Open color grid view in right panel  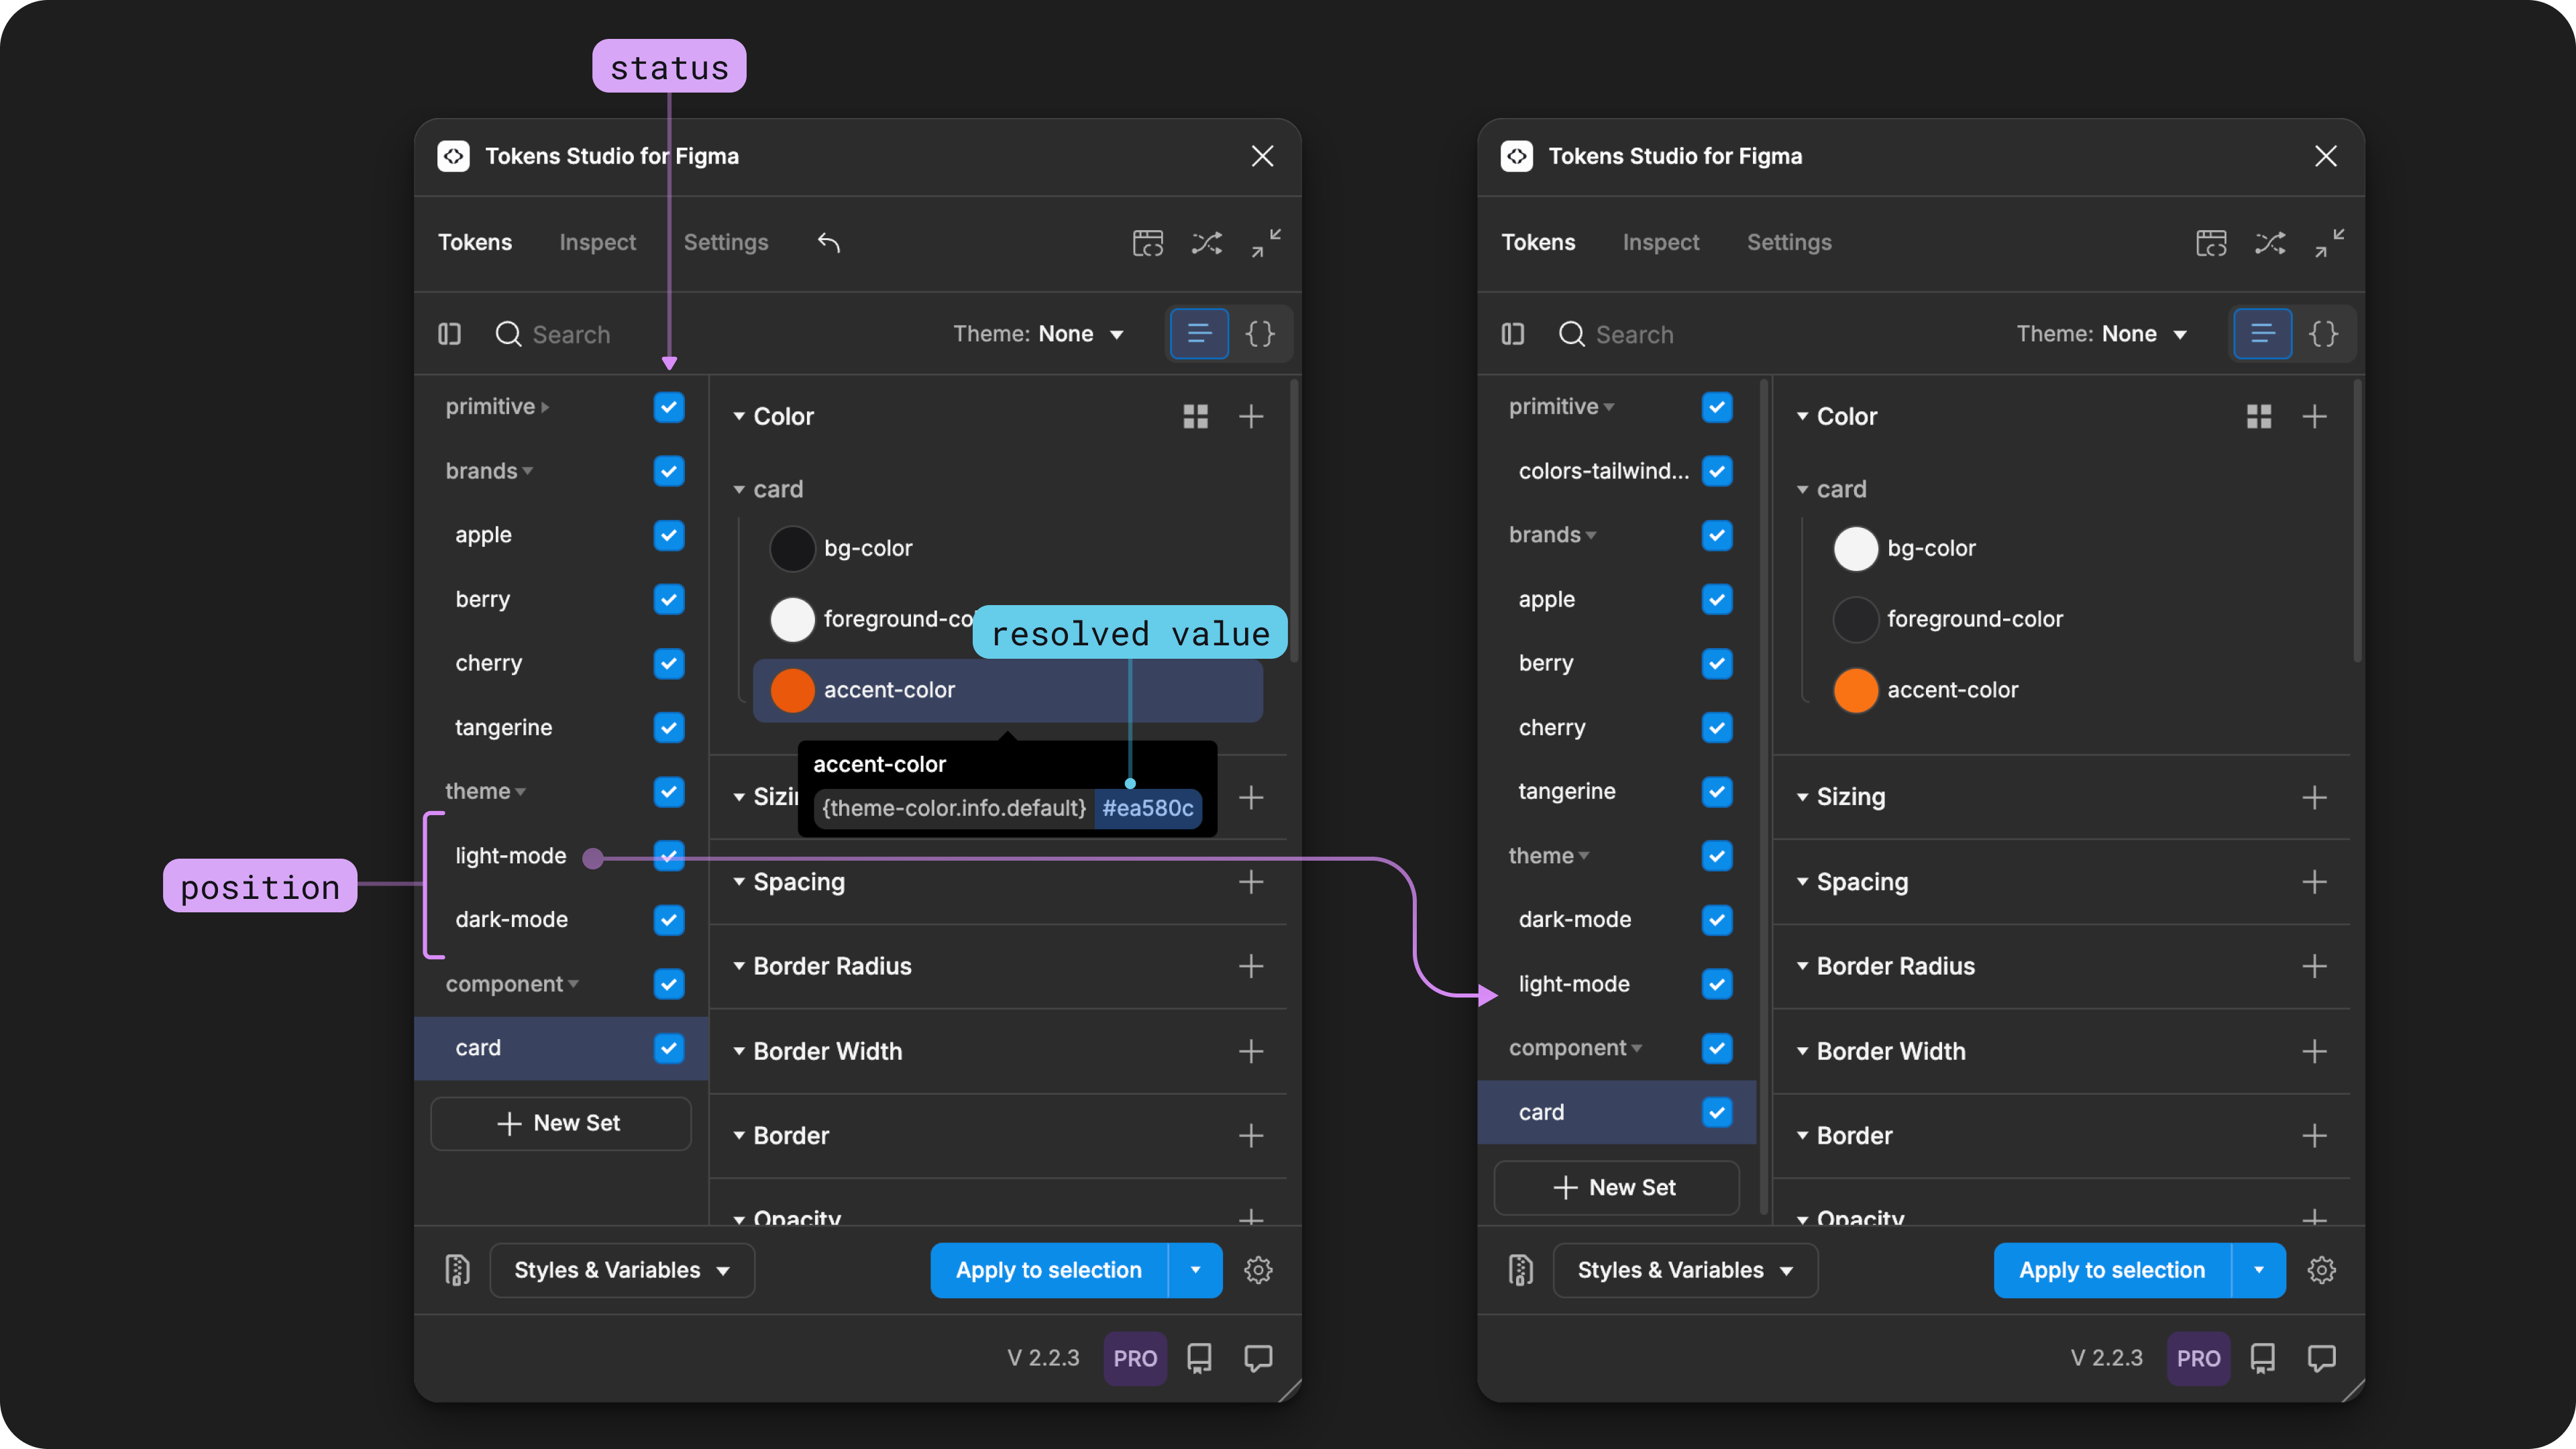pos(2259,416)
